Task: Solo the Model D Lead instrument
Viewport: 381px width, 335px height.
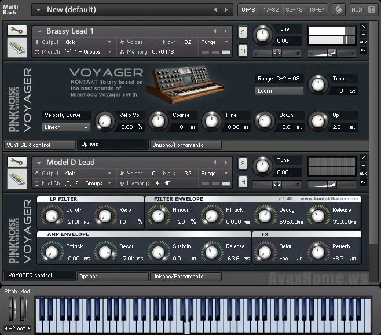Action: [243, 163]
